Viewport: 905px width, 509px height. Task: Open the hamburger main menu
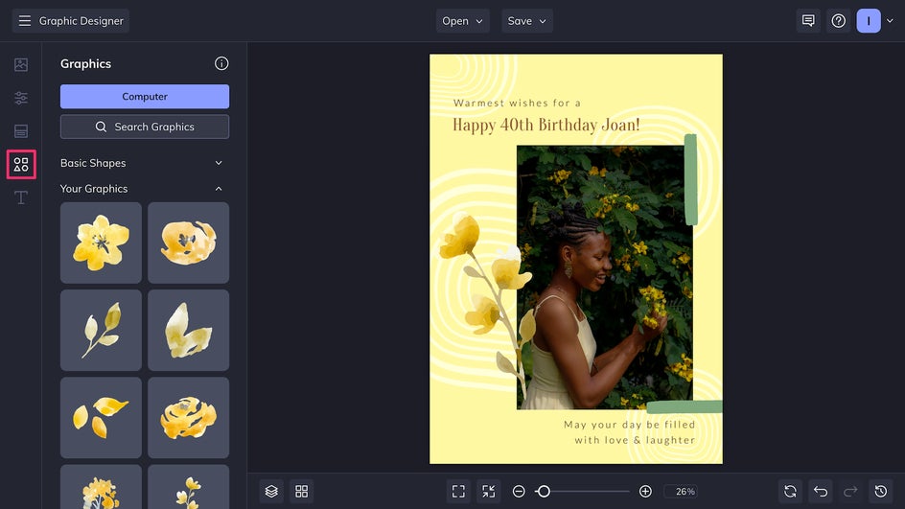pos(24,21)
